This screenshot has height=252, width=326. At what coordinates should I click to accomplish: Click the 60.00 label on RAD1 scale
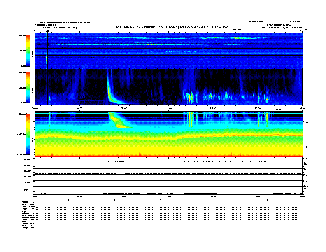pyautogui.click(x=22, y=72)
